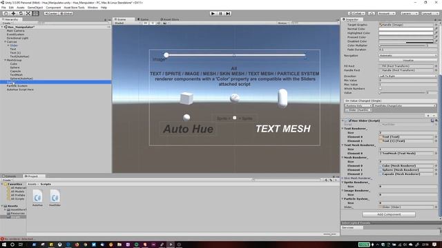The image size is (442, 248).
Task: Toggle the Center pivot mode button
Action: 51,14
